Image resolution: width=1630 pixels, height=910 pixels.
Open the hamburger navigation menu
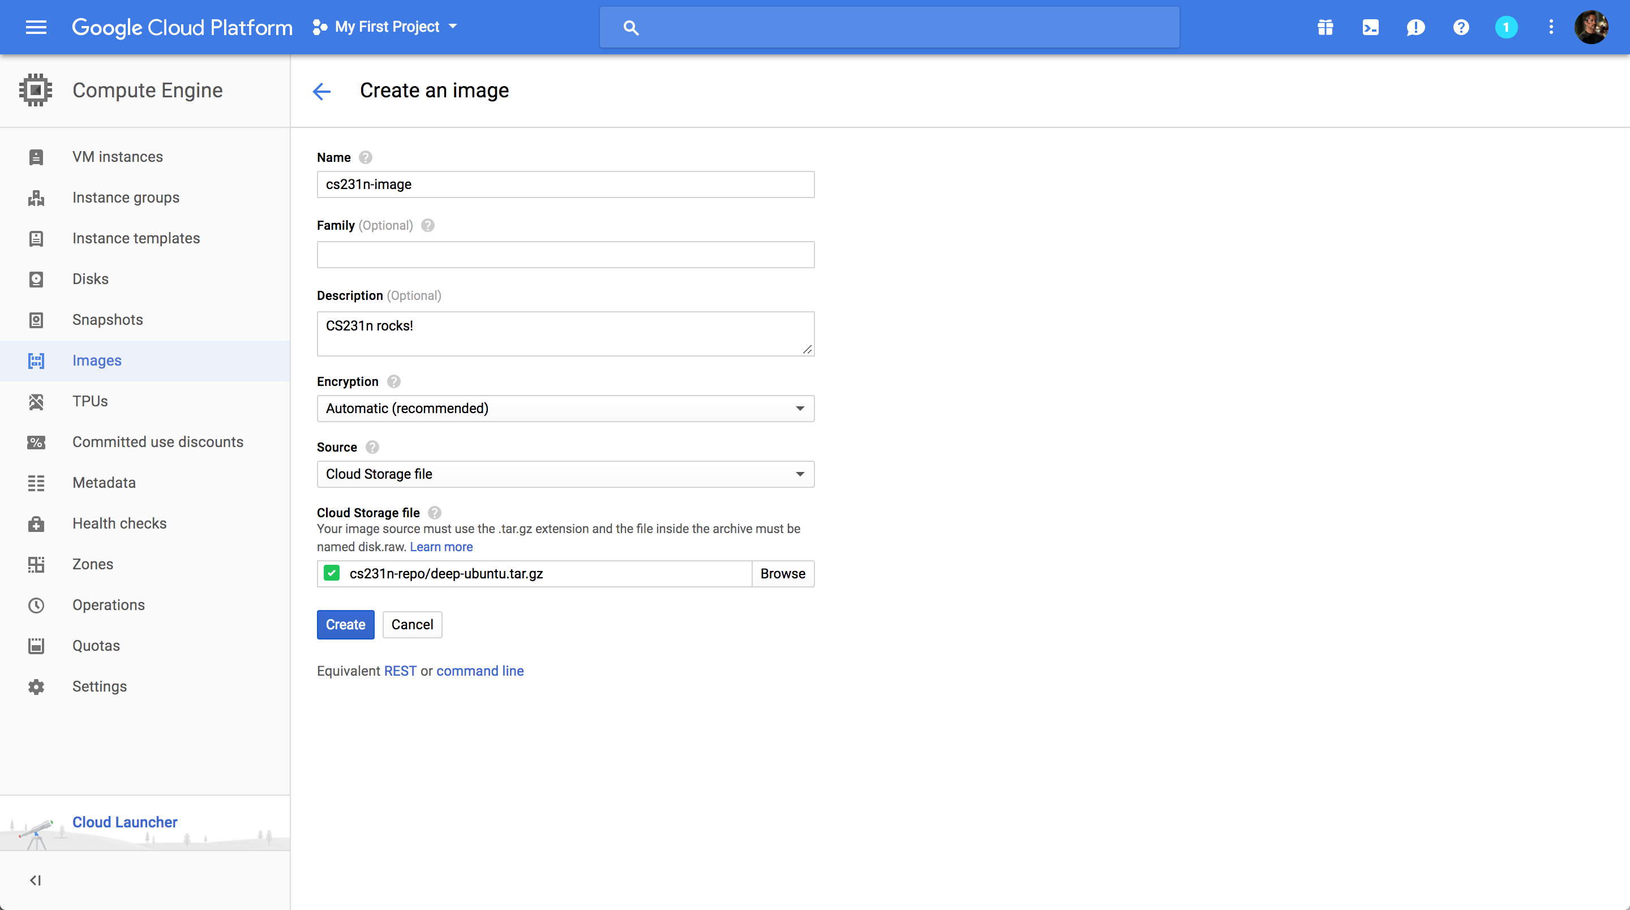tap(36, 27)
